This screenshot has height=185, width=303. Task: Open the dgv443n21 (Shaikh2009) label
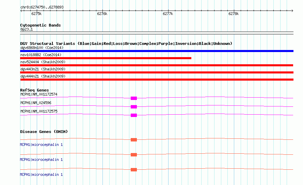point(43,69)
